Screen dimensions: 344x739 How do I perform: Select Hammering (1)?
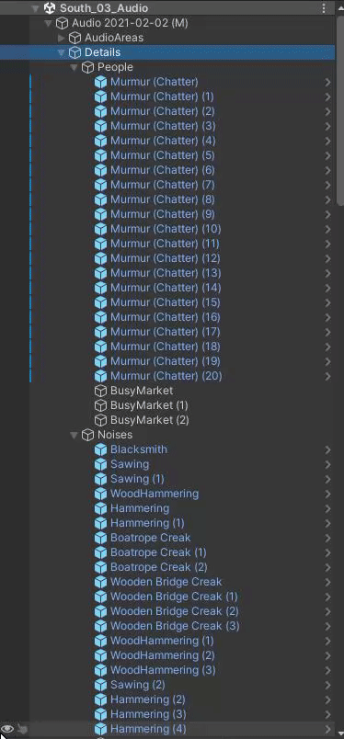coord(147,523)
